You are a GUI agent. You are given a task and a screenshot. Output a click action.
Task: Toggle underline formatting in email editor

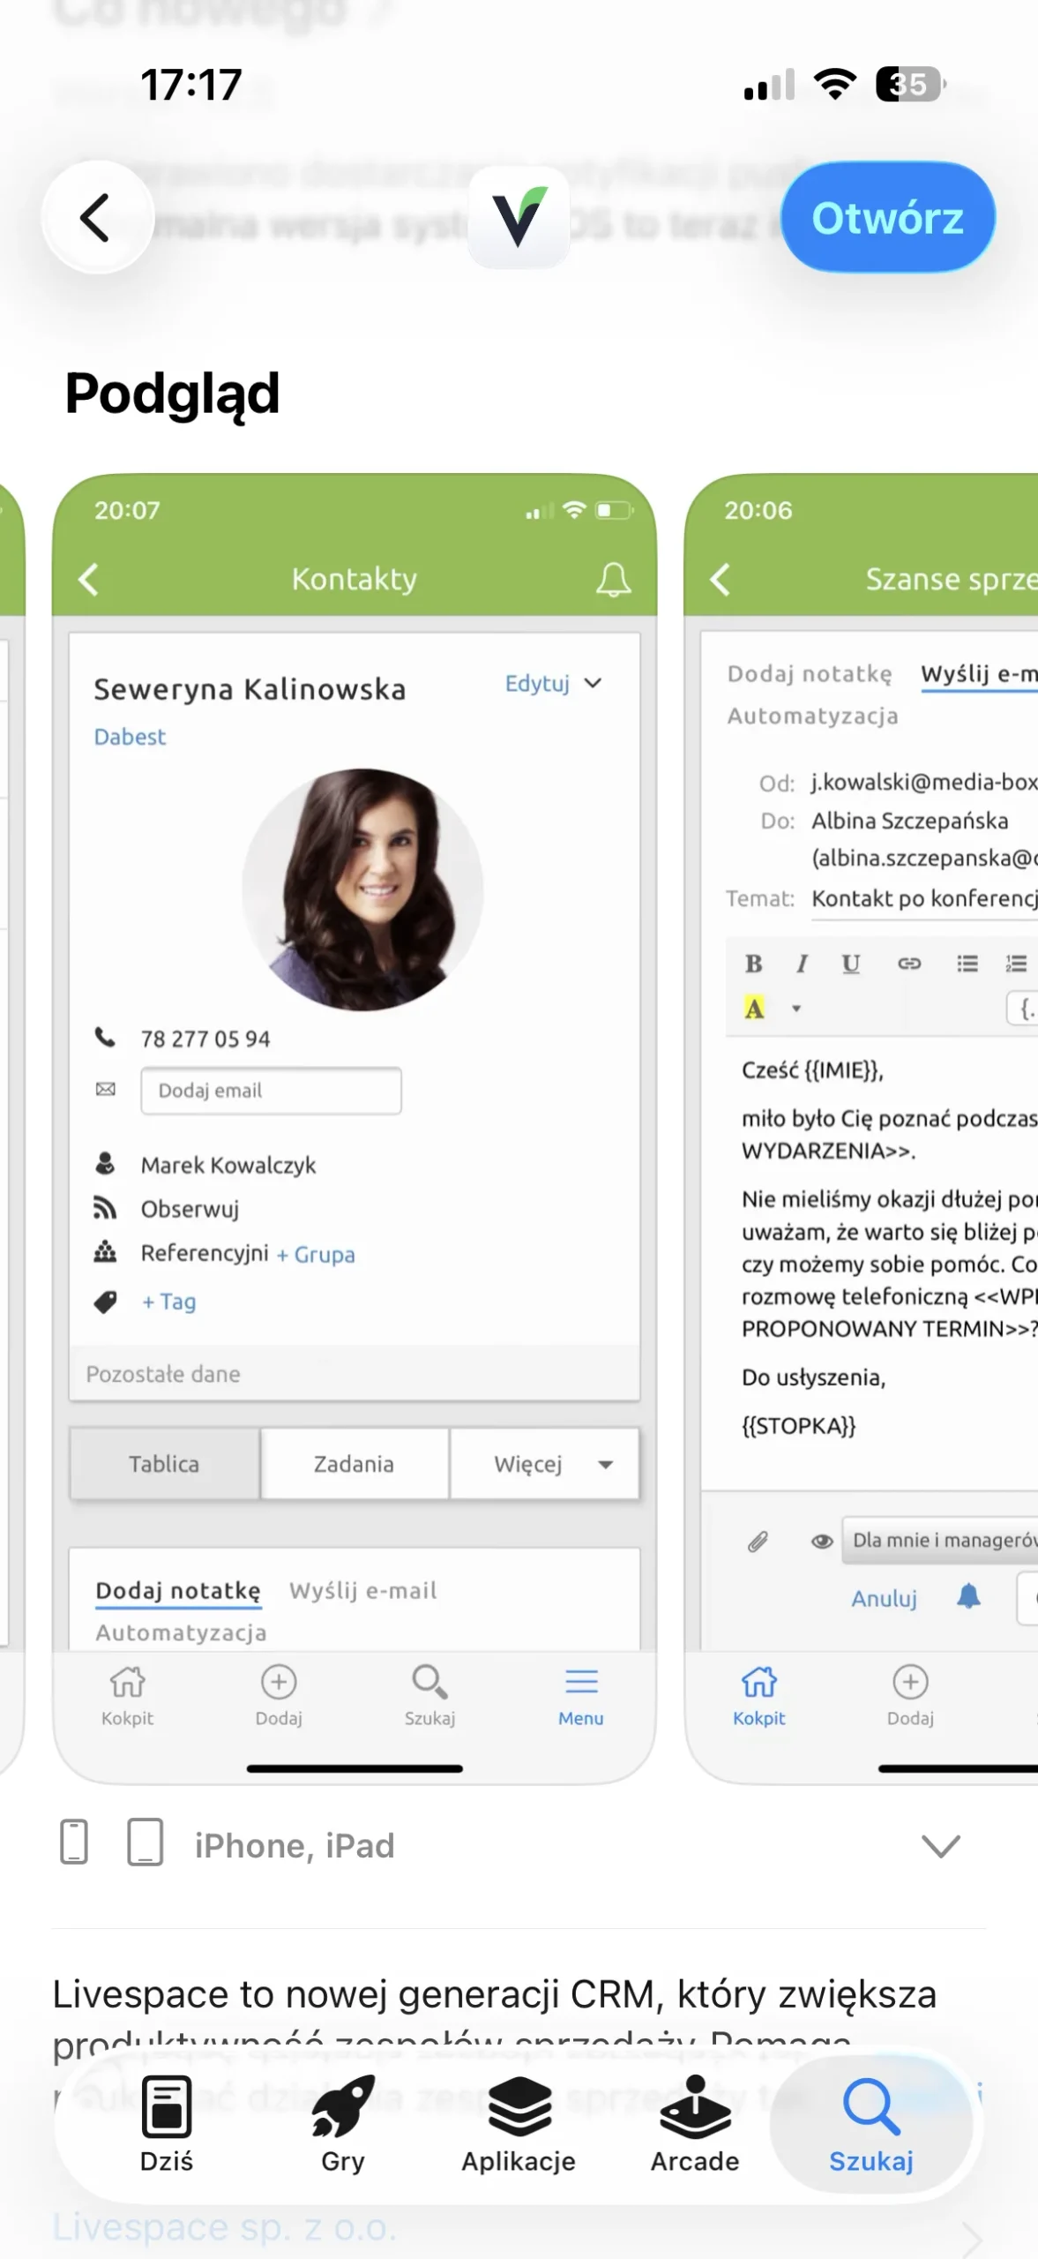tap(850, 964)
